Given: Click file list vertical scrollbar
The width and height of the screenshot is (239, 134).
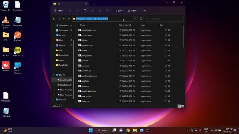Looking at the screenshot, I should click(x=184, y=36).
